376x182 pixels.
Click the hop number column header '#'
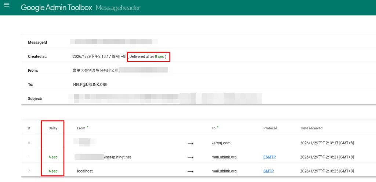click(29, 128)
